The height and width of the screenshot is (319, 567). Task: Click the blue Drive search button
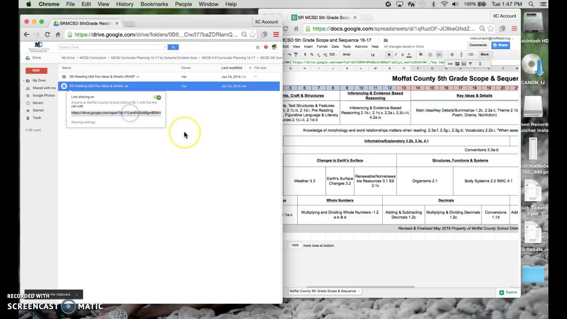point(173,47)
